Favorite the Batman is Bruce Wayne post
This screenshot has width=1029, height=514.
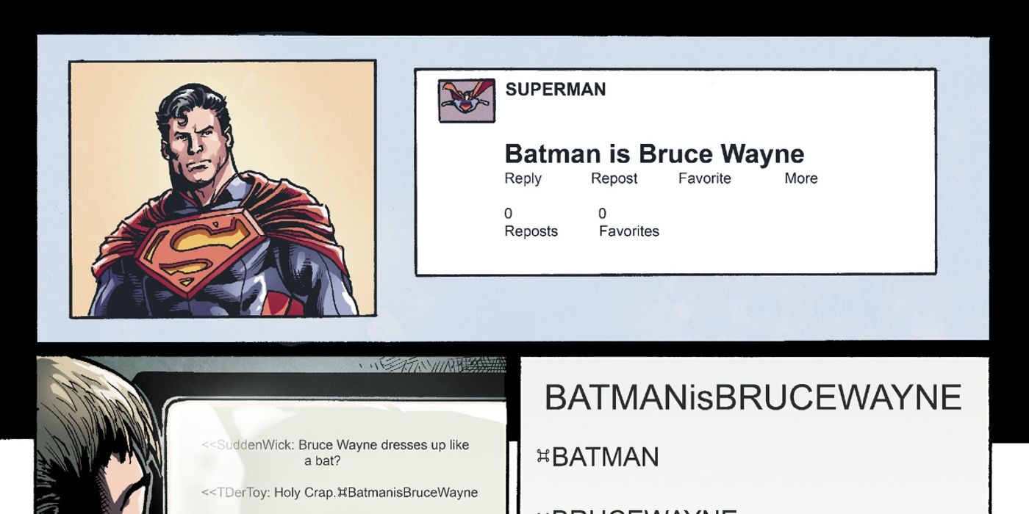704,178
